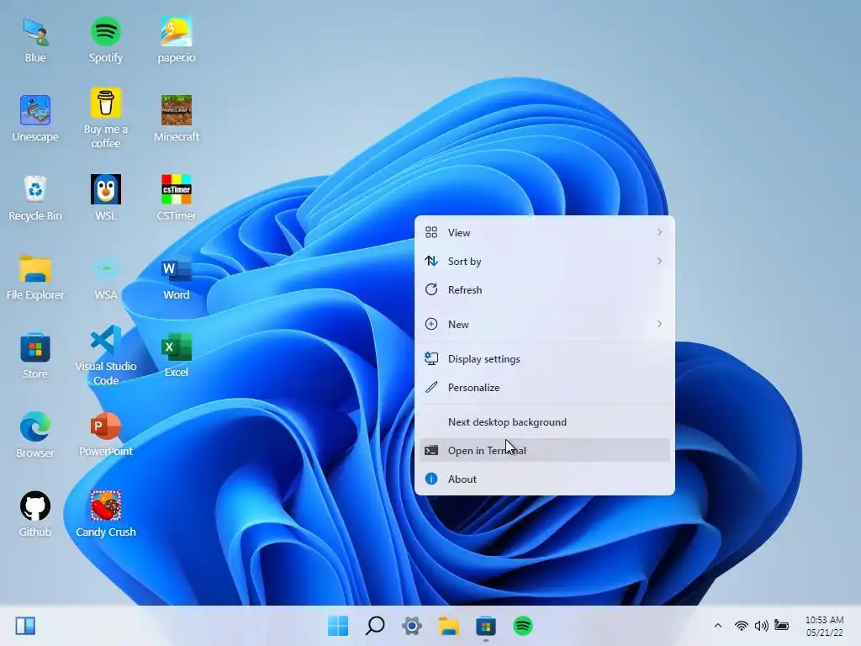Click the battery tray icon
The width and height of the screenshot is (861, 646).
click(781, 625)
